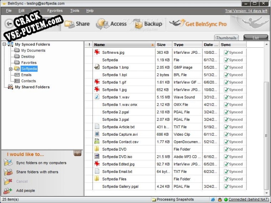Viewport: 271px width, 203px height.
Task: Click Processing Snapshots status entry
Action: 173,199
